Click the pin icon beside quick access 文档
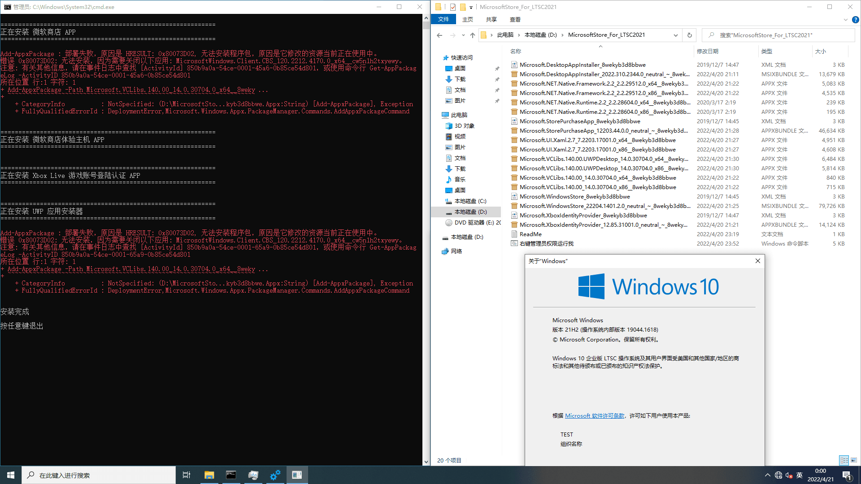The image size is (861, 484). point(497,90)
